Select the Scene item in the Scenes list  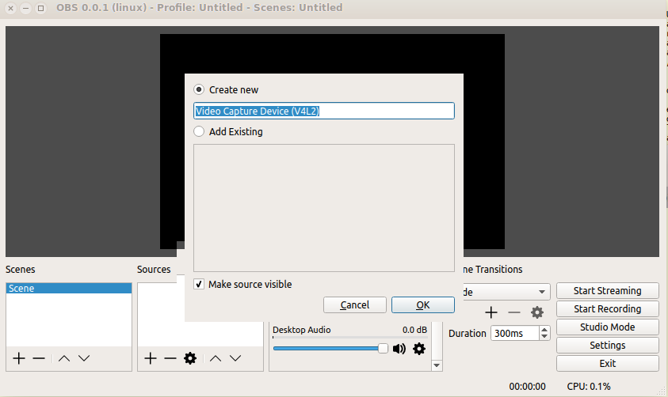tap(69, 288)
